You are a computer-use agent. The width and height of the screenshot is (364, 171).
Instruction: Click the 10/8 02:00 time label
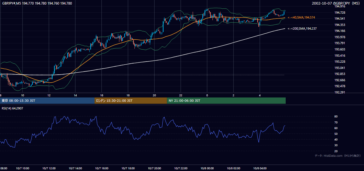pyautogui.click(x=234, y=168)
